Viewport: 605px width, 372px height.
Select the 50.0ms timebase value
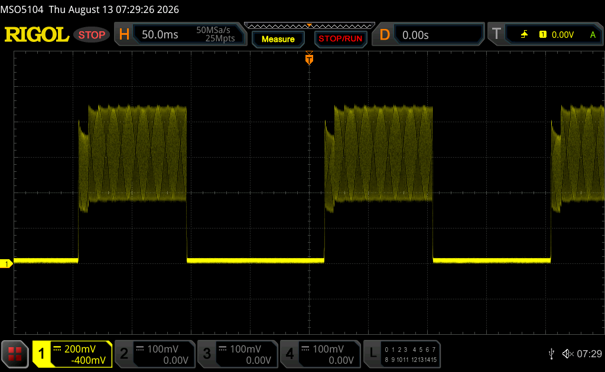tap(160, 35)
